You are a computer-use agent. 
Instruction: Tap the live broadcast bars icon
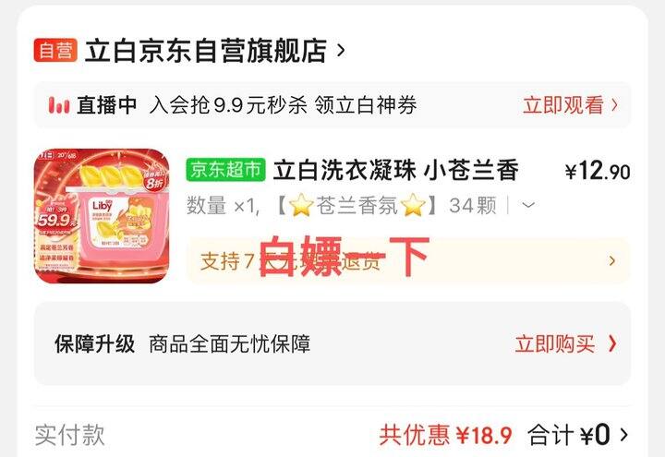(59, 105)
